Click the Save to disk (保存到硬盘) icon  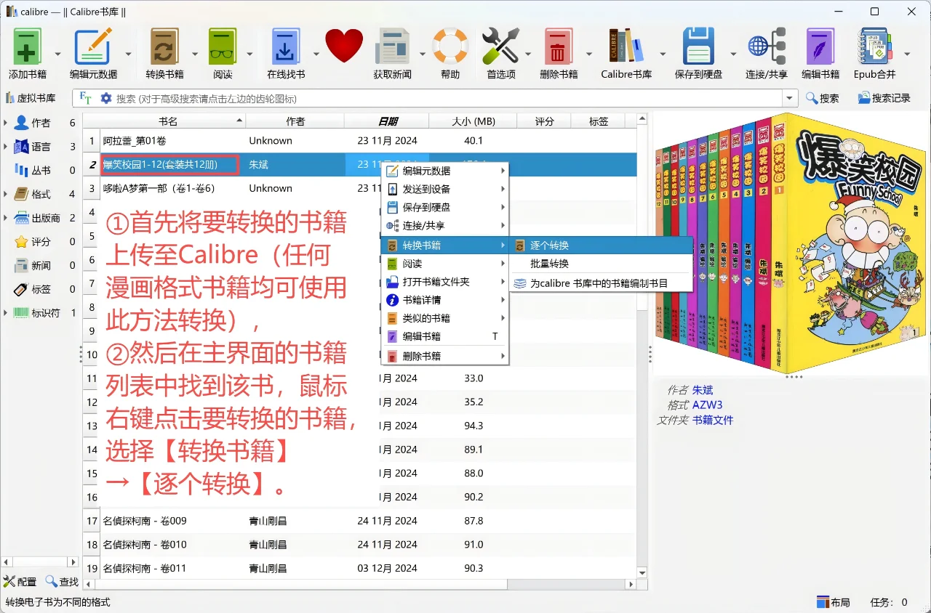[x=698, y=46]
